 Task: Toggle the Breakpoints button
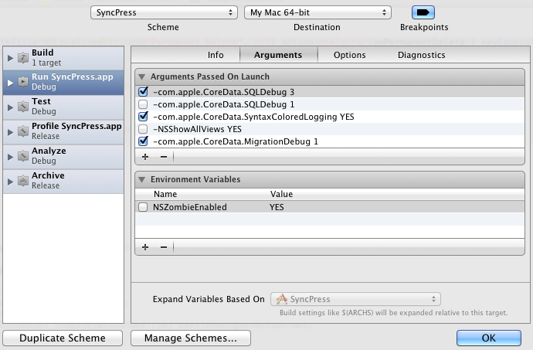coord(423,12)
